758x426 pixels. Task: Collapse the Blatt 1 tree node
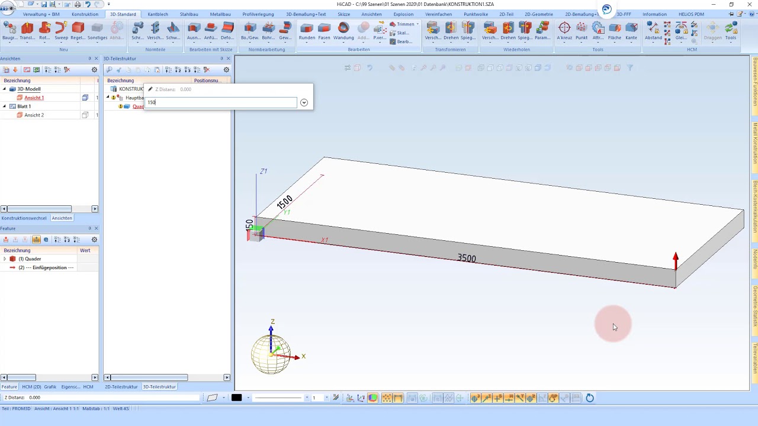(4, 106)
